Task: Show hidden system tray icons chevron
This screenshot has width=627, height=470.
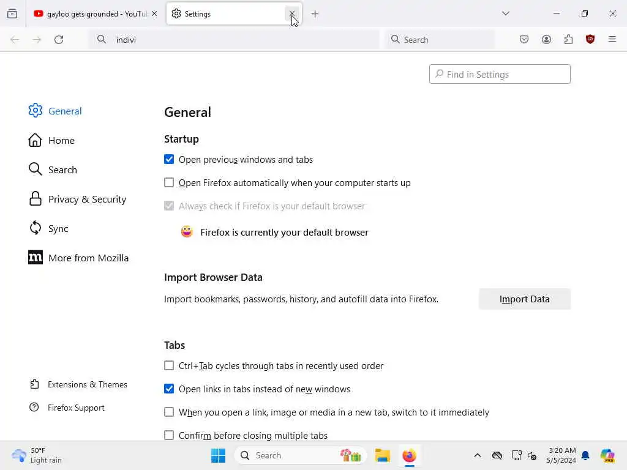Action: [478, 455]
